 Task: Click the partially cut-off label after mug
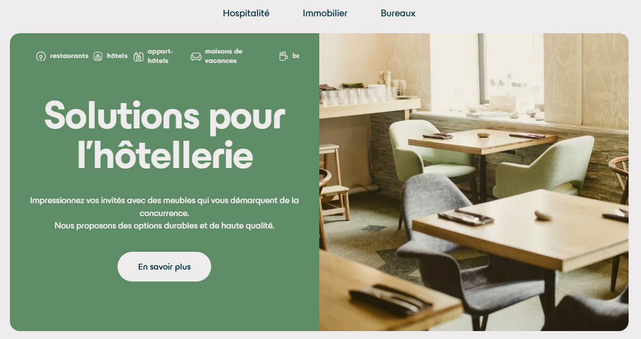(x=296, y=56)
